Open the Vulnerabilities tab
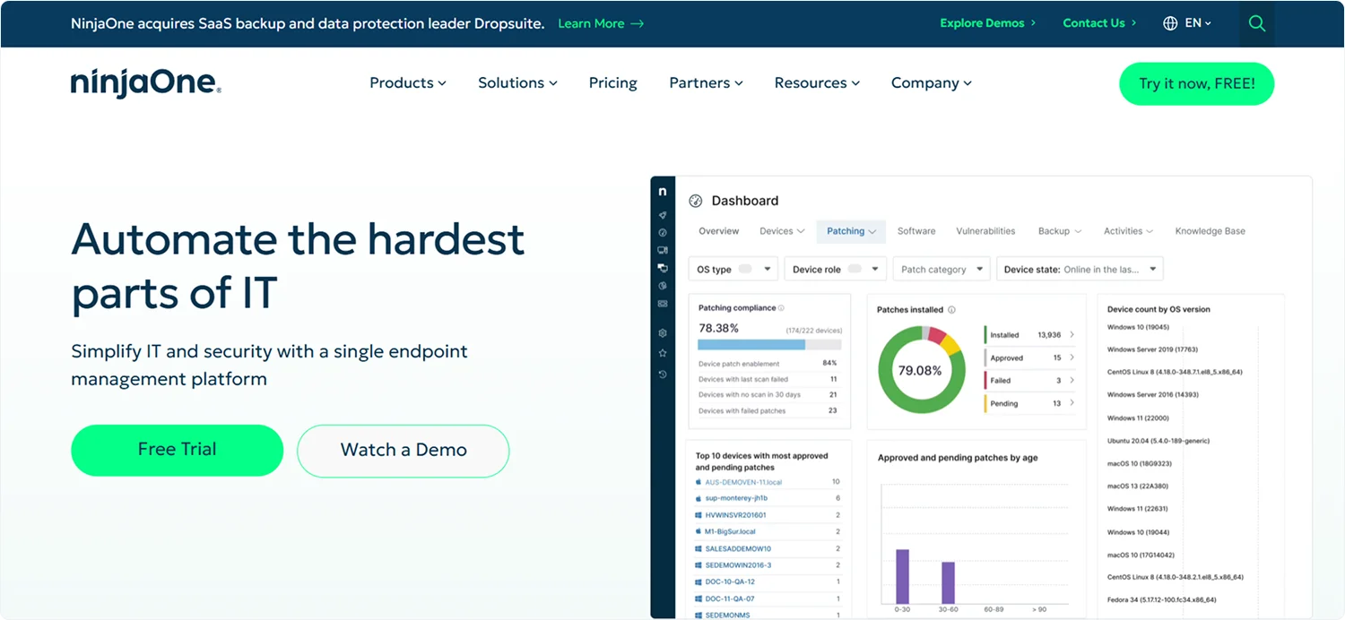The image size is (1345, 620). (985, 231)
